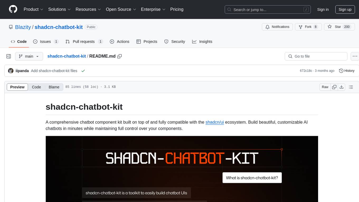
Task: Expand the Product menu
Action: tap(34, 9)
